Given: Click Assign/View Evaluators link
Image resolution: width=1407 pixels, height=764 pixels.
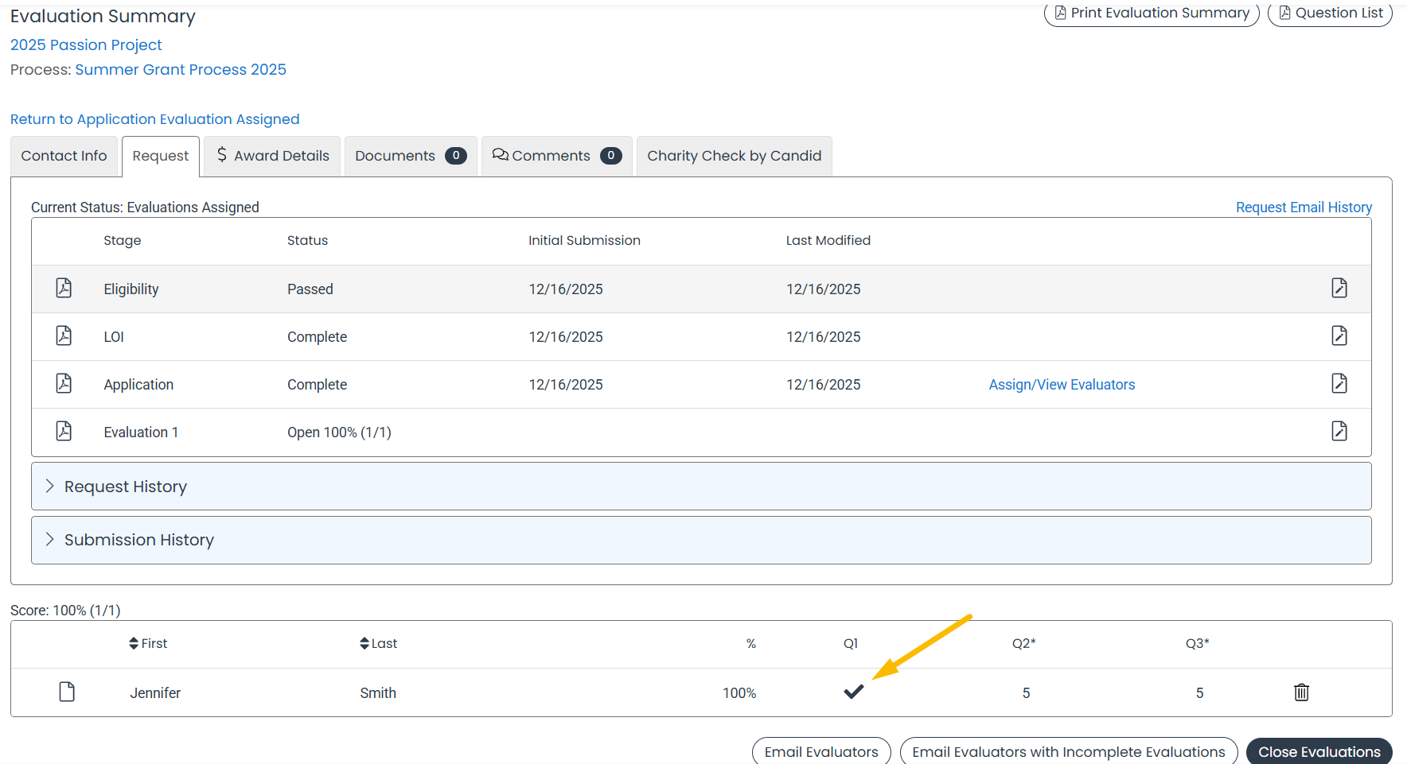Looking at the screenshot, I should click(x=1062, y=384).
